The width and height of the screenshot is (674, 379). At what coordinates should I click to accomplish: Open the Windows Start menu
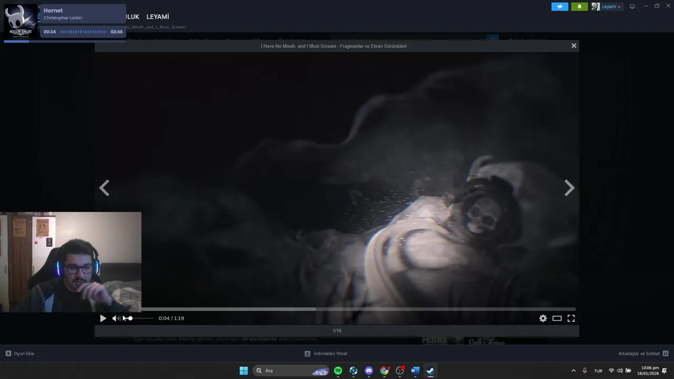click(244, 371)
